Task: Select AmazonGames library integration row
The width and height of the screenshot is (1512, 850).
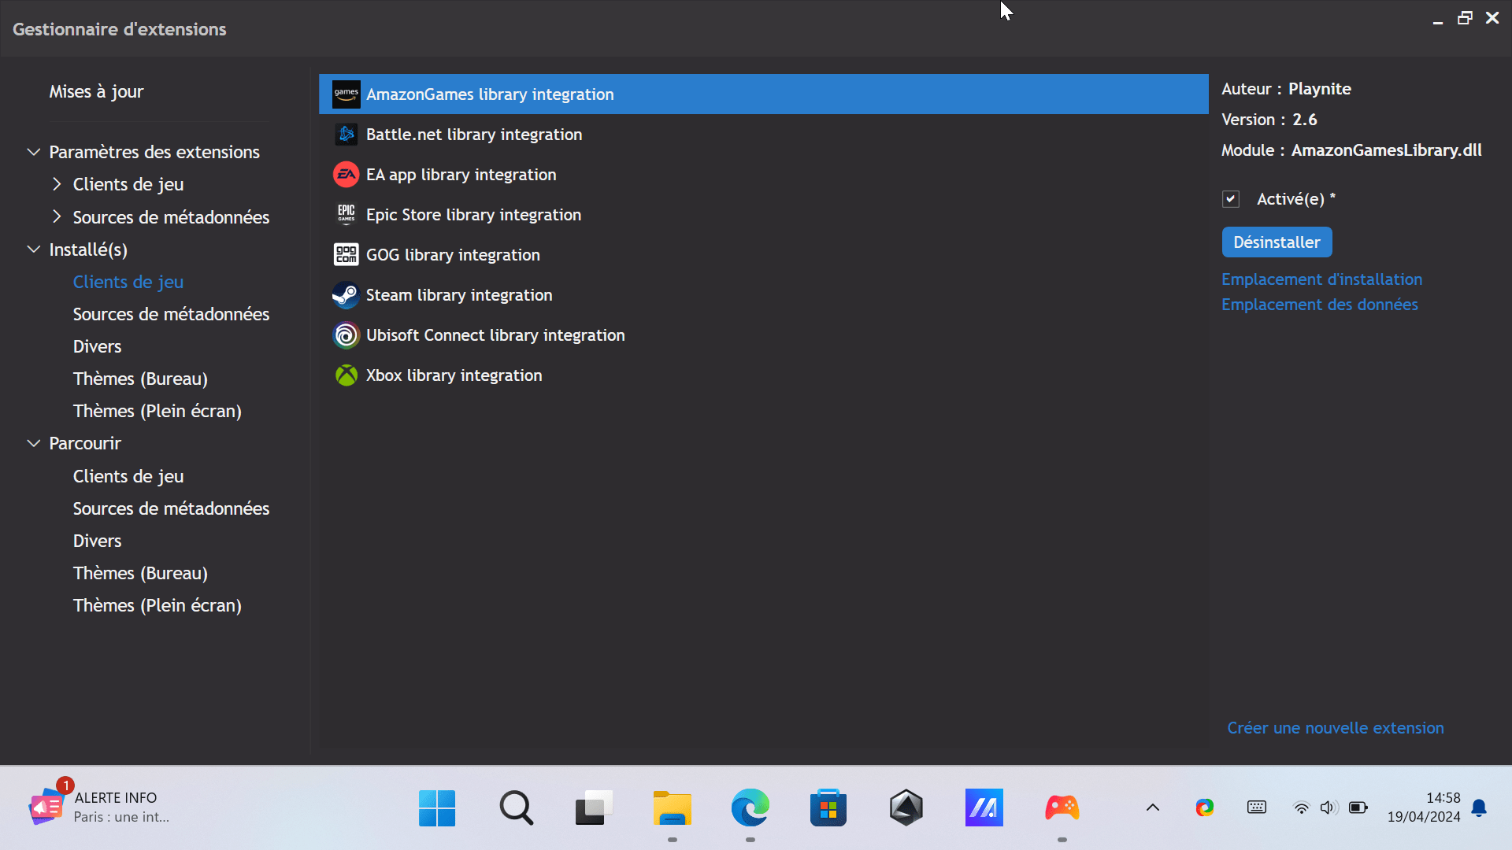Action: coord(763,94)
